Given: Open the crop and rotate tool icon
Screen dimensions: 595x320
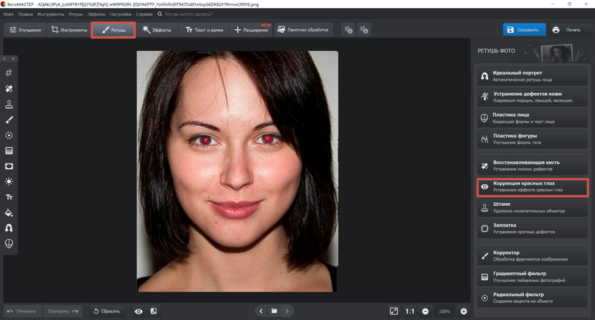Looking at the screenshot, I should click(x=10, y=73).
